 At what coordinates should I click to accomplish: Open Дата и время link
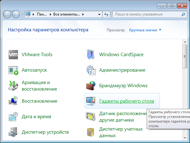coord(36,117)
